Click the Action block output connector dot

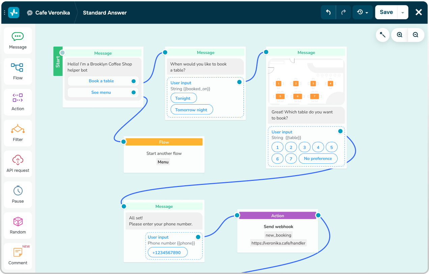pyautogui.click(x=318, y=215)
